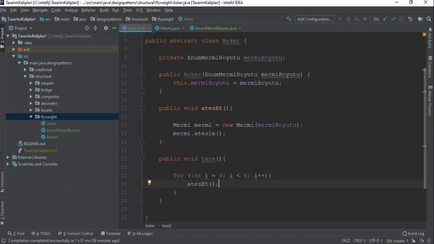Click the Search Everywhere magnifier icon

[429, 19]
